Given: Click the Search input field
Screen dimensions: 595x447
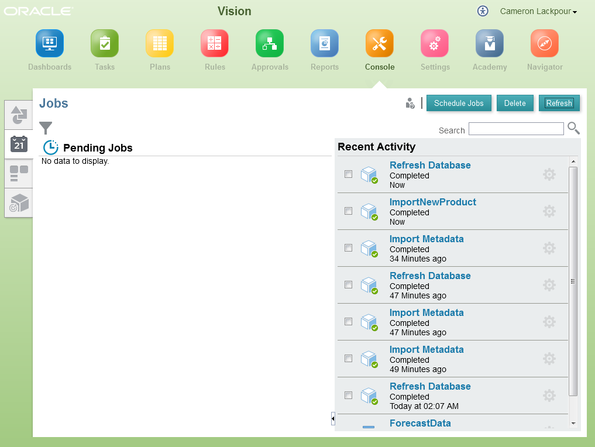Looking at the screenshot, I should click(x=516, y=129).
